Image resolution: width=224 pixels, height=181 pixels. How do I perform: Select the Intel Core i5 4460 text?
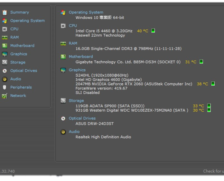(x=104, y=31)
